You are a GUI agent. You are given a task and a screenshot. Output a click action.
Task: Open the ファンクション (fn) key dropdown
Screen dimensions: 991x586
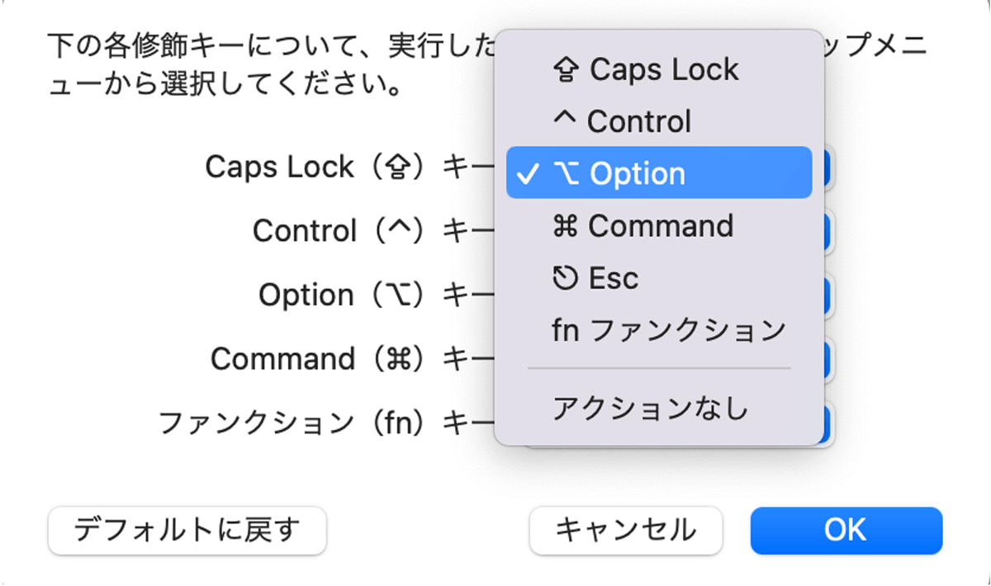click(827, 423)
